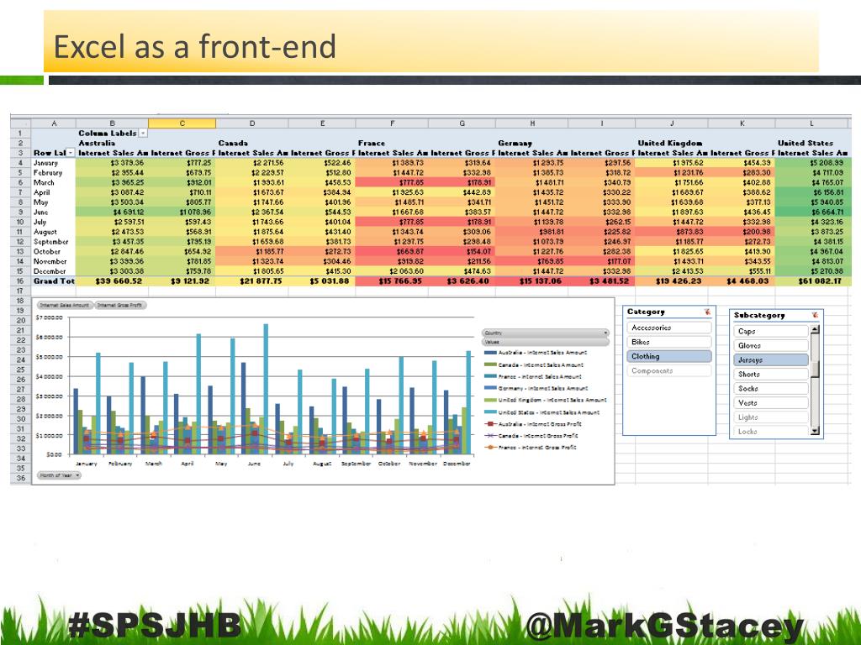Click the $7 000.00 chart axis label
Image resolution: width=861 pixels, height=645 pixels.
point(49,317)
